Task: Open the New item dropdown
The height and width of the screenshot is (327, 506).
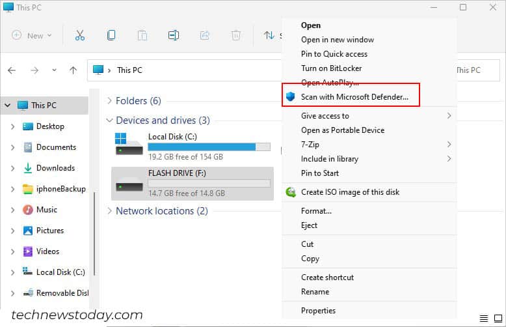Action: tap(32, 35)
